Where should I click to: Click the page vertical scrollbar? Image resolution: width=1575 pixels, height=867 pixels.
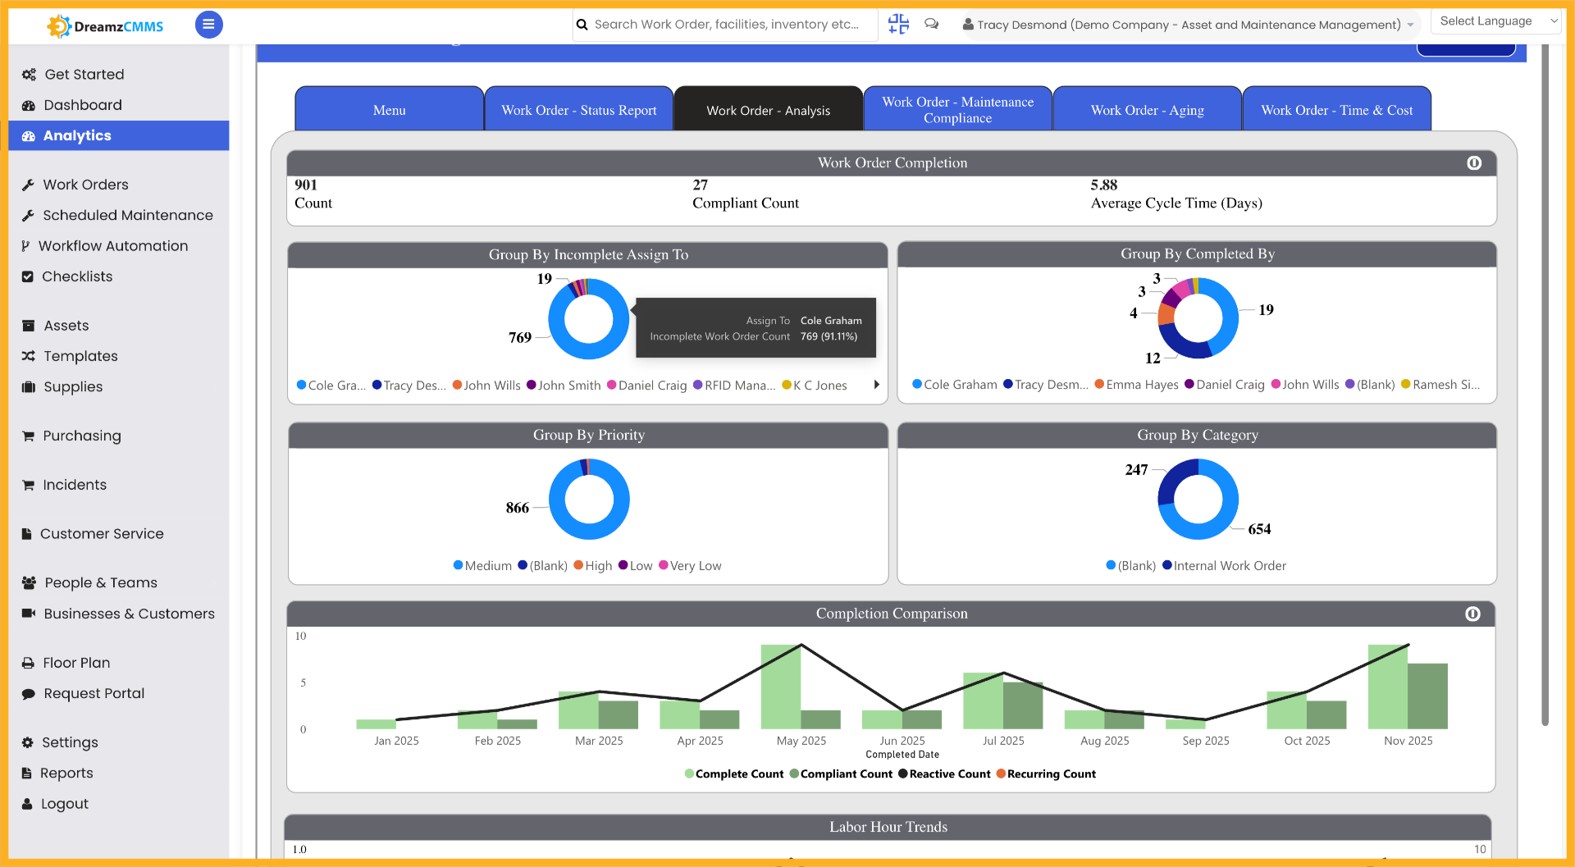1545,386
